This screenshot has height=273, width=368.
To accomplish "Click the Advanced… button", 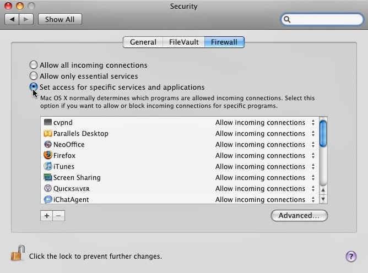I will 299,216.
